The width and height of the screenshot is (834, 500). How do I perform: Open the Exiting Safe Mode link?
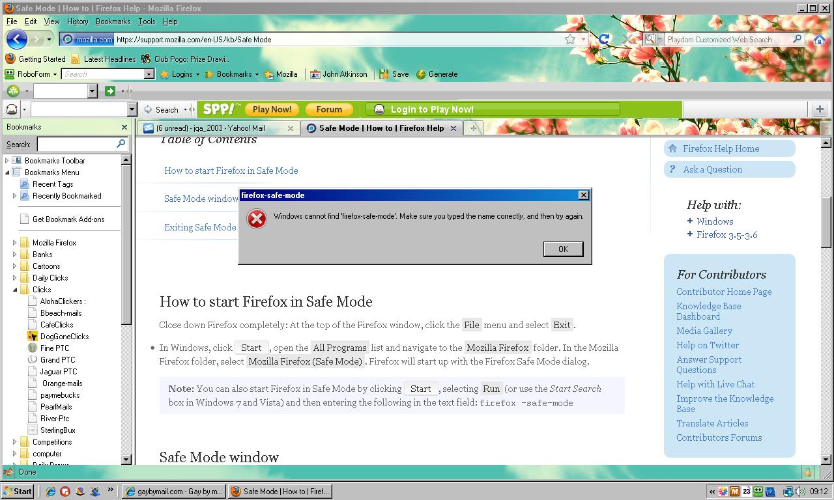click(200, 227)
